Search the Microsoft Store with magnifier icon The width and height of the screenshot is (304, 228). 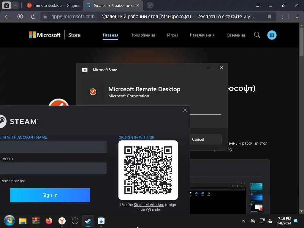[x=257, y=35]
